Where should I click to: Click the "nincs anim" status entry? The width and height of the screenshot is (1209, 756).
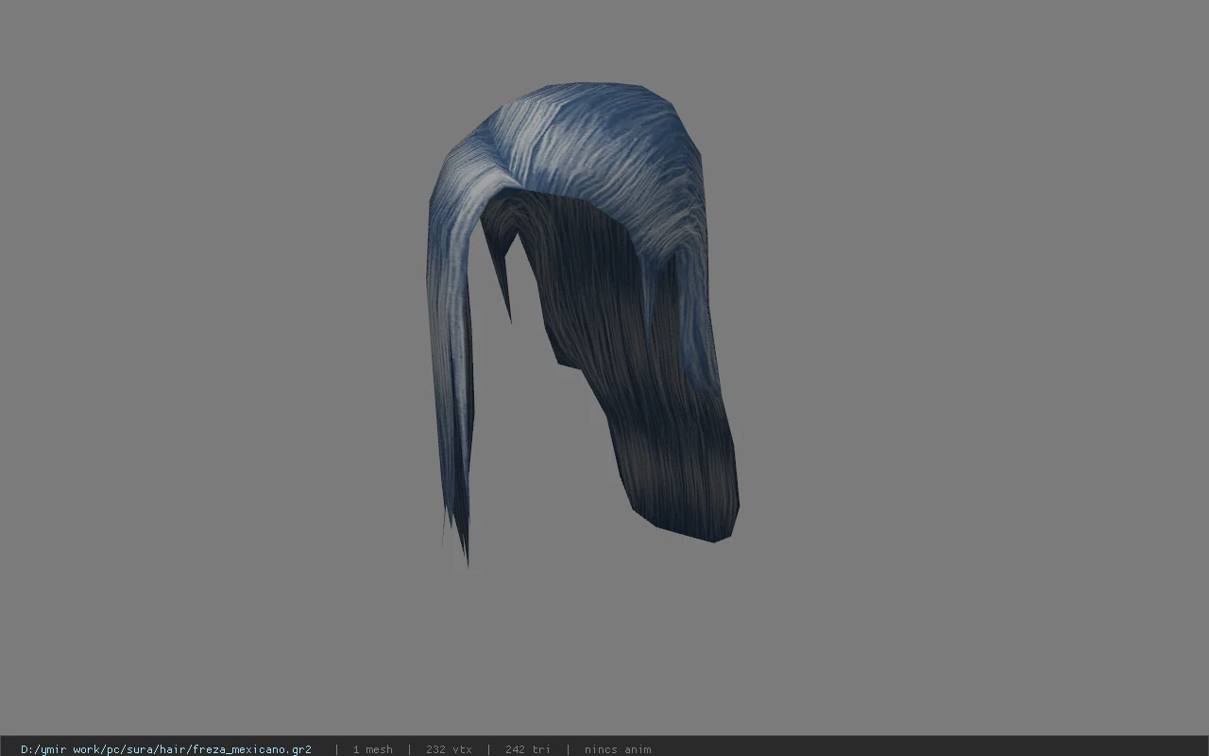click(618, 749)
